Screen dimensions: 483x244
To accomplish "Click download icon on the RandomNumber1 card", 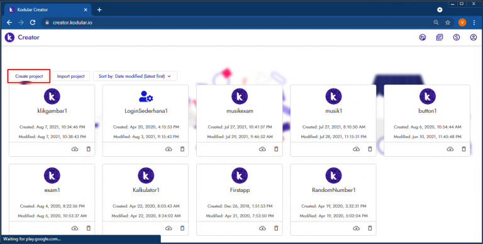I will [357, 228].
